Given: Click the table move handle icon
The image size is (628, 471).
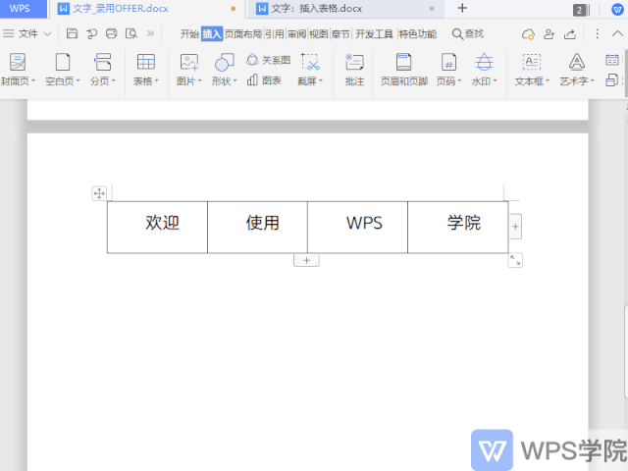Looking at the screenshot, I should point(99,193).
